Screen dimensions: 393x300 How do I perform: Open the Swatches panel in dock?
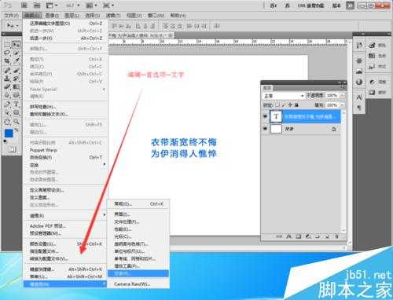(x=377, y=56)
